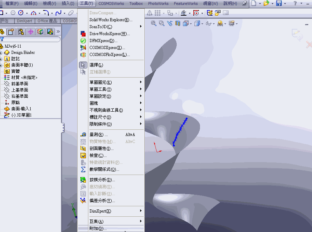Viewport: 312px width, 232px height.
Task: Choose 檢查(C)... menu item
Action: pyautogui.click(x=111, y=155)
